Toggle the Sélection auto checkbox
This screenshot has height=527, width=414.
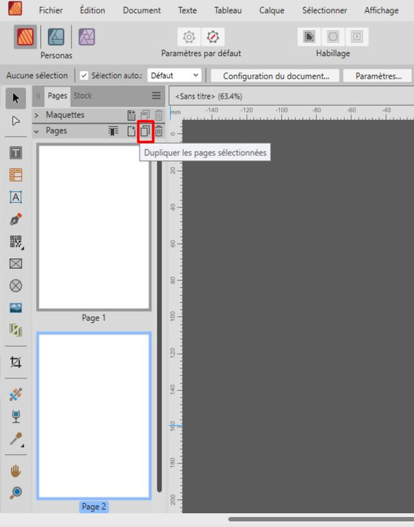tap(84, 76)
